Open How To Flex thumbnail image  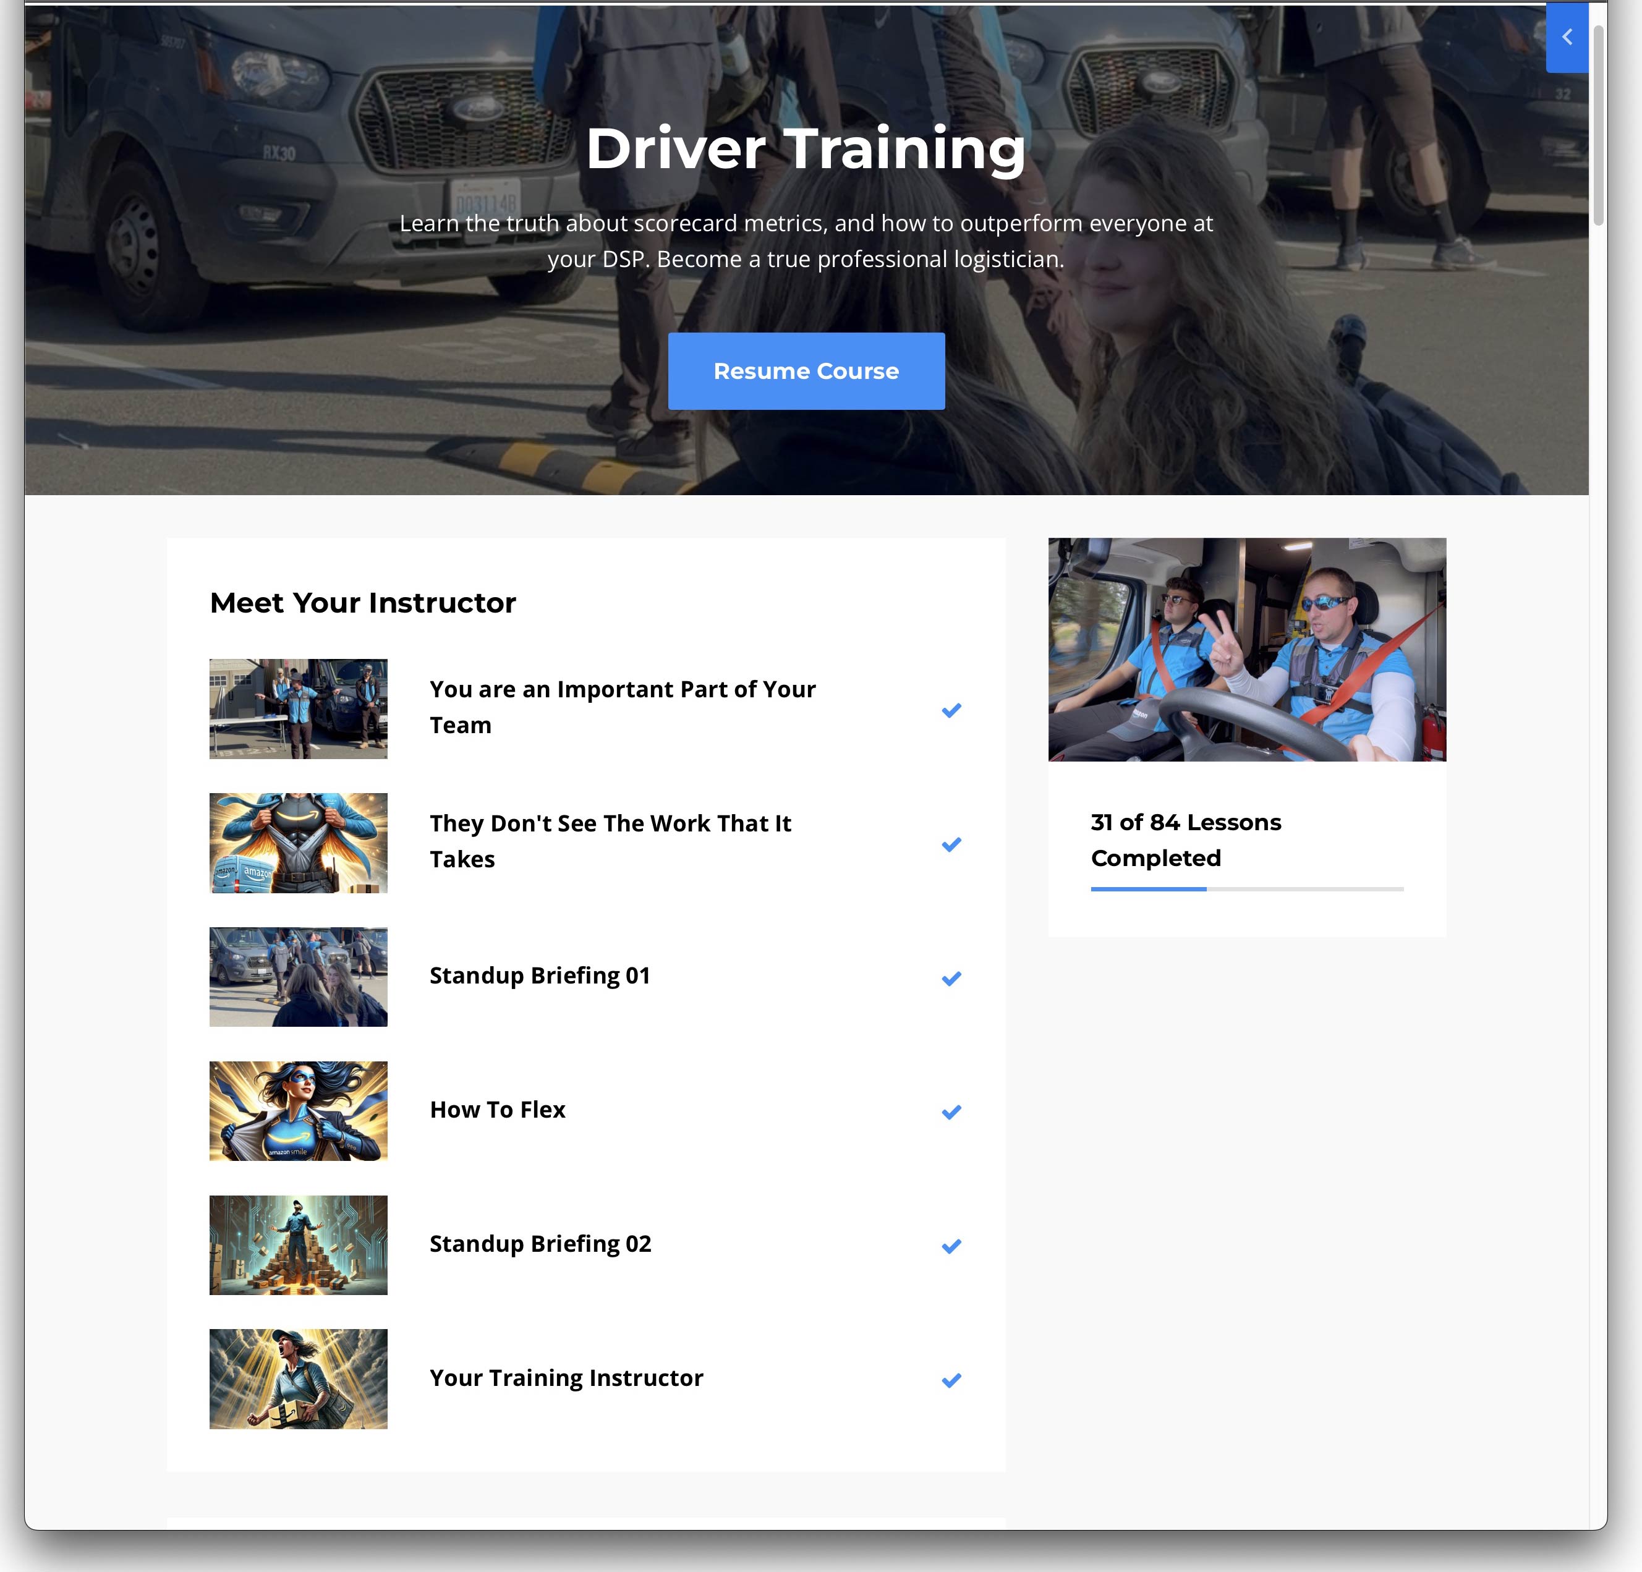coord(298,1110)
